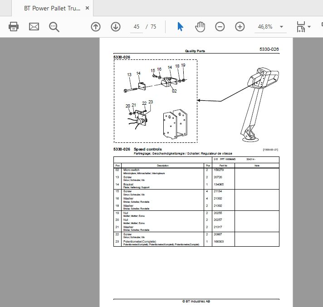Click part number 134065 in Bracket row

tap(219, 185)
